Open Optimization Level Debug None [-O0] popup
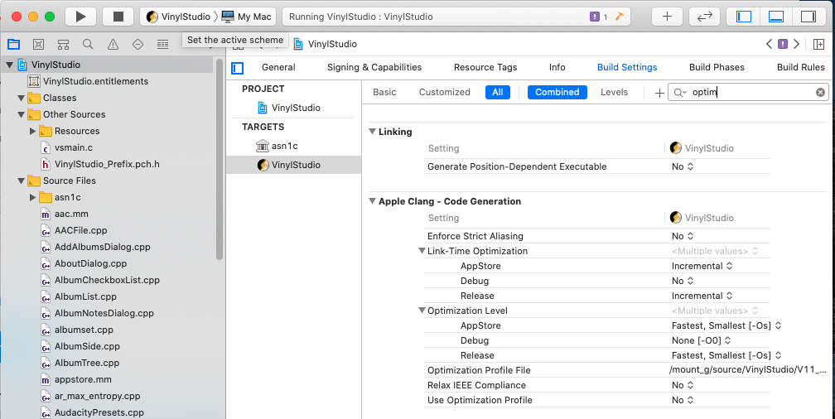 702,340
